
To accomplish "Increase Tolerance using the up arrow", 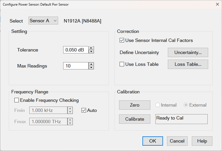I will coord(91,48).
